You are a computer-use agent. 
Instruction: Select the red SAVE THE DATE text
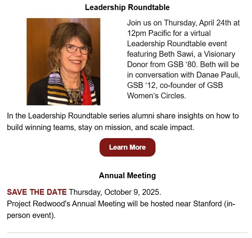(37, 192)
